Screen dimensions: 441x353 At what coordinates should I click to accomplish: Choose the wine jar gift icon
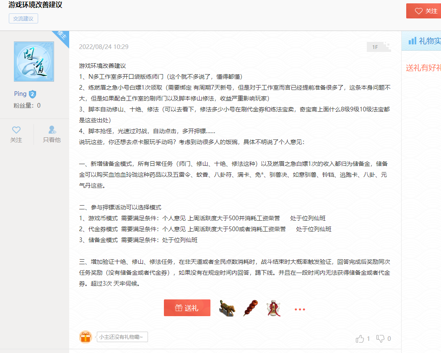273,309
